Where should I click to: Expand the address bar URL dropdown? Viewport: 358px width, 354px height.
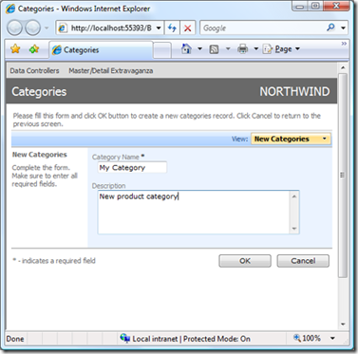tap(160, 28)
